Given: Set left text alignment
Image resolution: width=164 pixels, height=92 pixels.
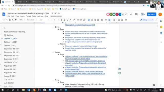Looking at the screenshot, I should (89, 20).
